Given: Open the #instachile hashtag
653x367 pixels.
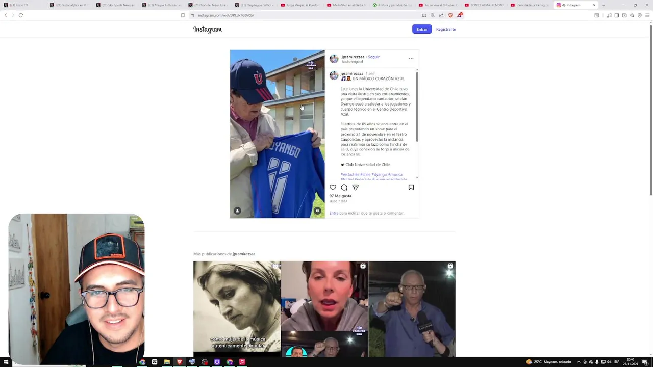Looking at the screenshot, I should click(350, 174).
